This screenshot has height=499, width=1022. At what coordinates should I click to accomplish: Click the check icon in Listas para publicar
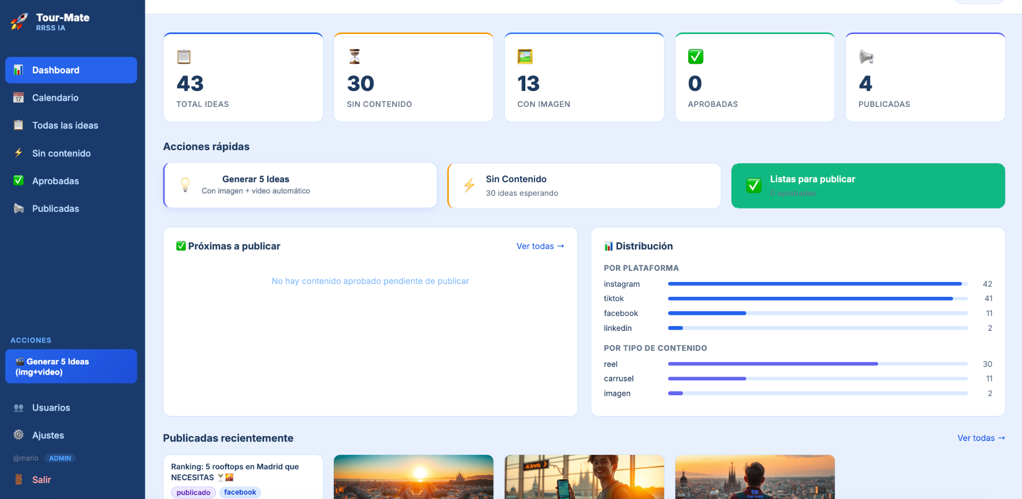click(x=754, y=186)
